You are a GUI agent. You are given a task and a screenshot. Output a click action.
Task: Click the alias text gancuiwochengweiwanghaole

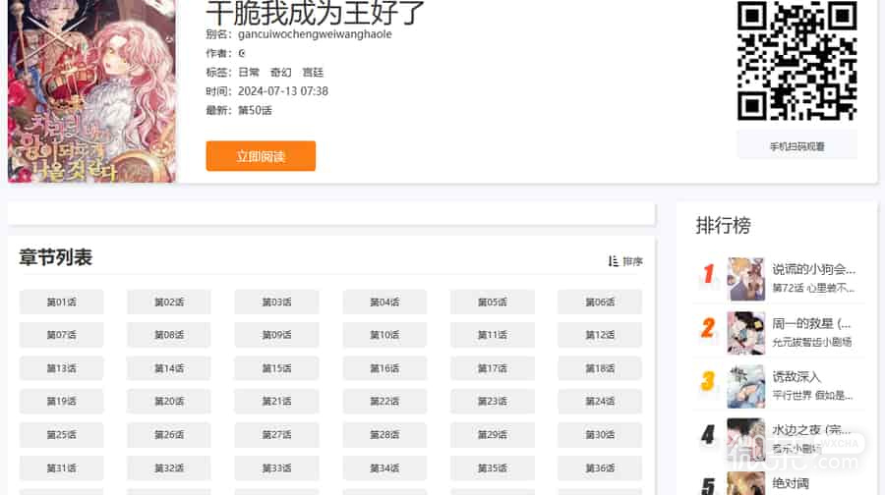point(315,33)
